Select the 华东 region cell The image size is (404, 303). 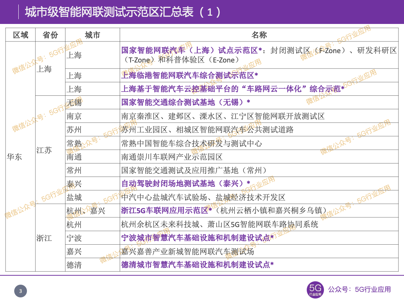[x=21, y=156]
